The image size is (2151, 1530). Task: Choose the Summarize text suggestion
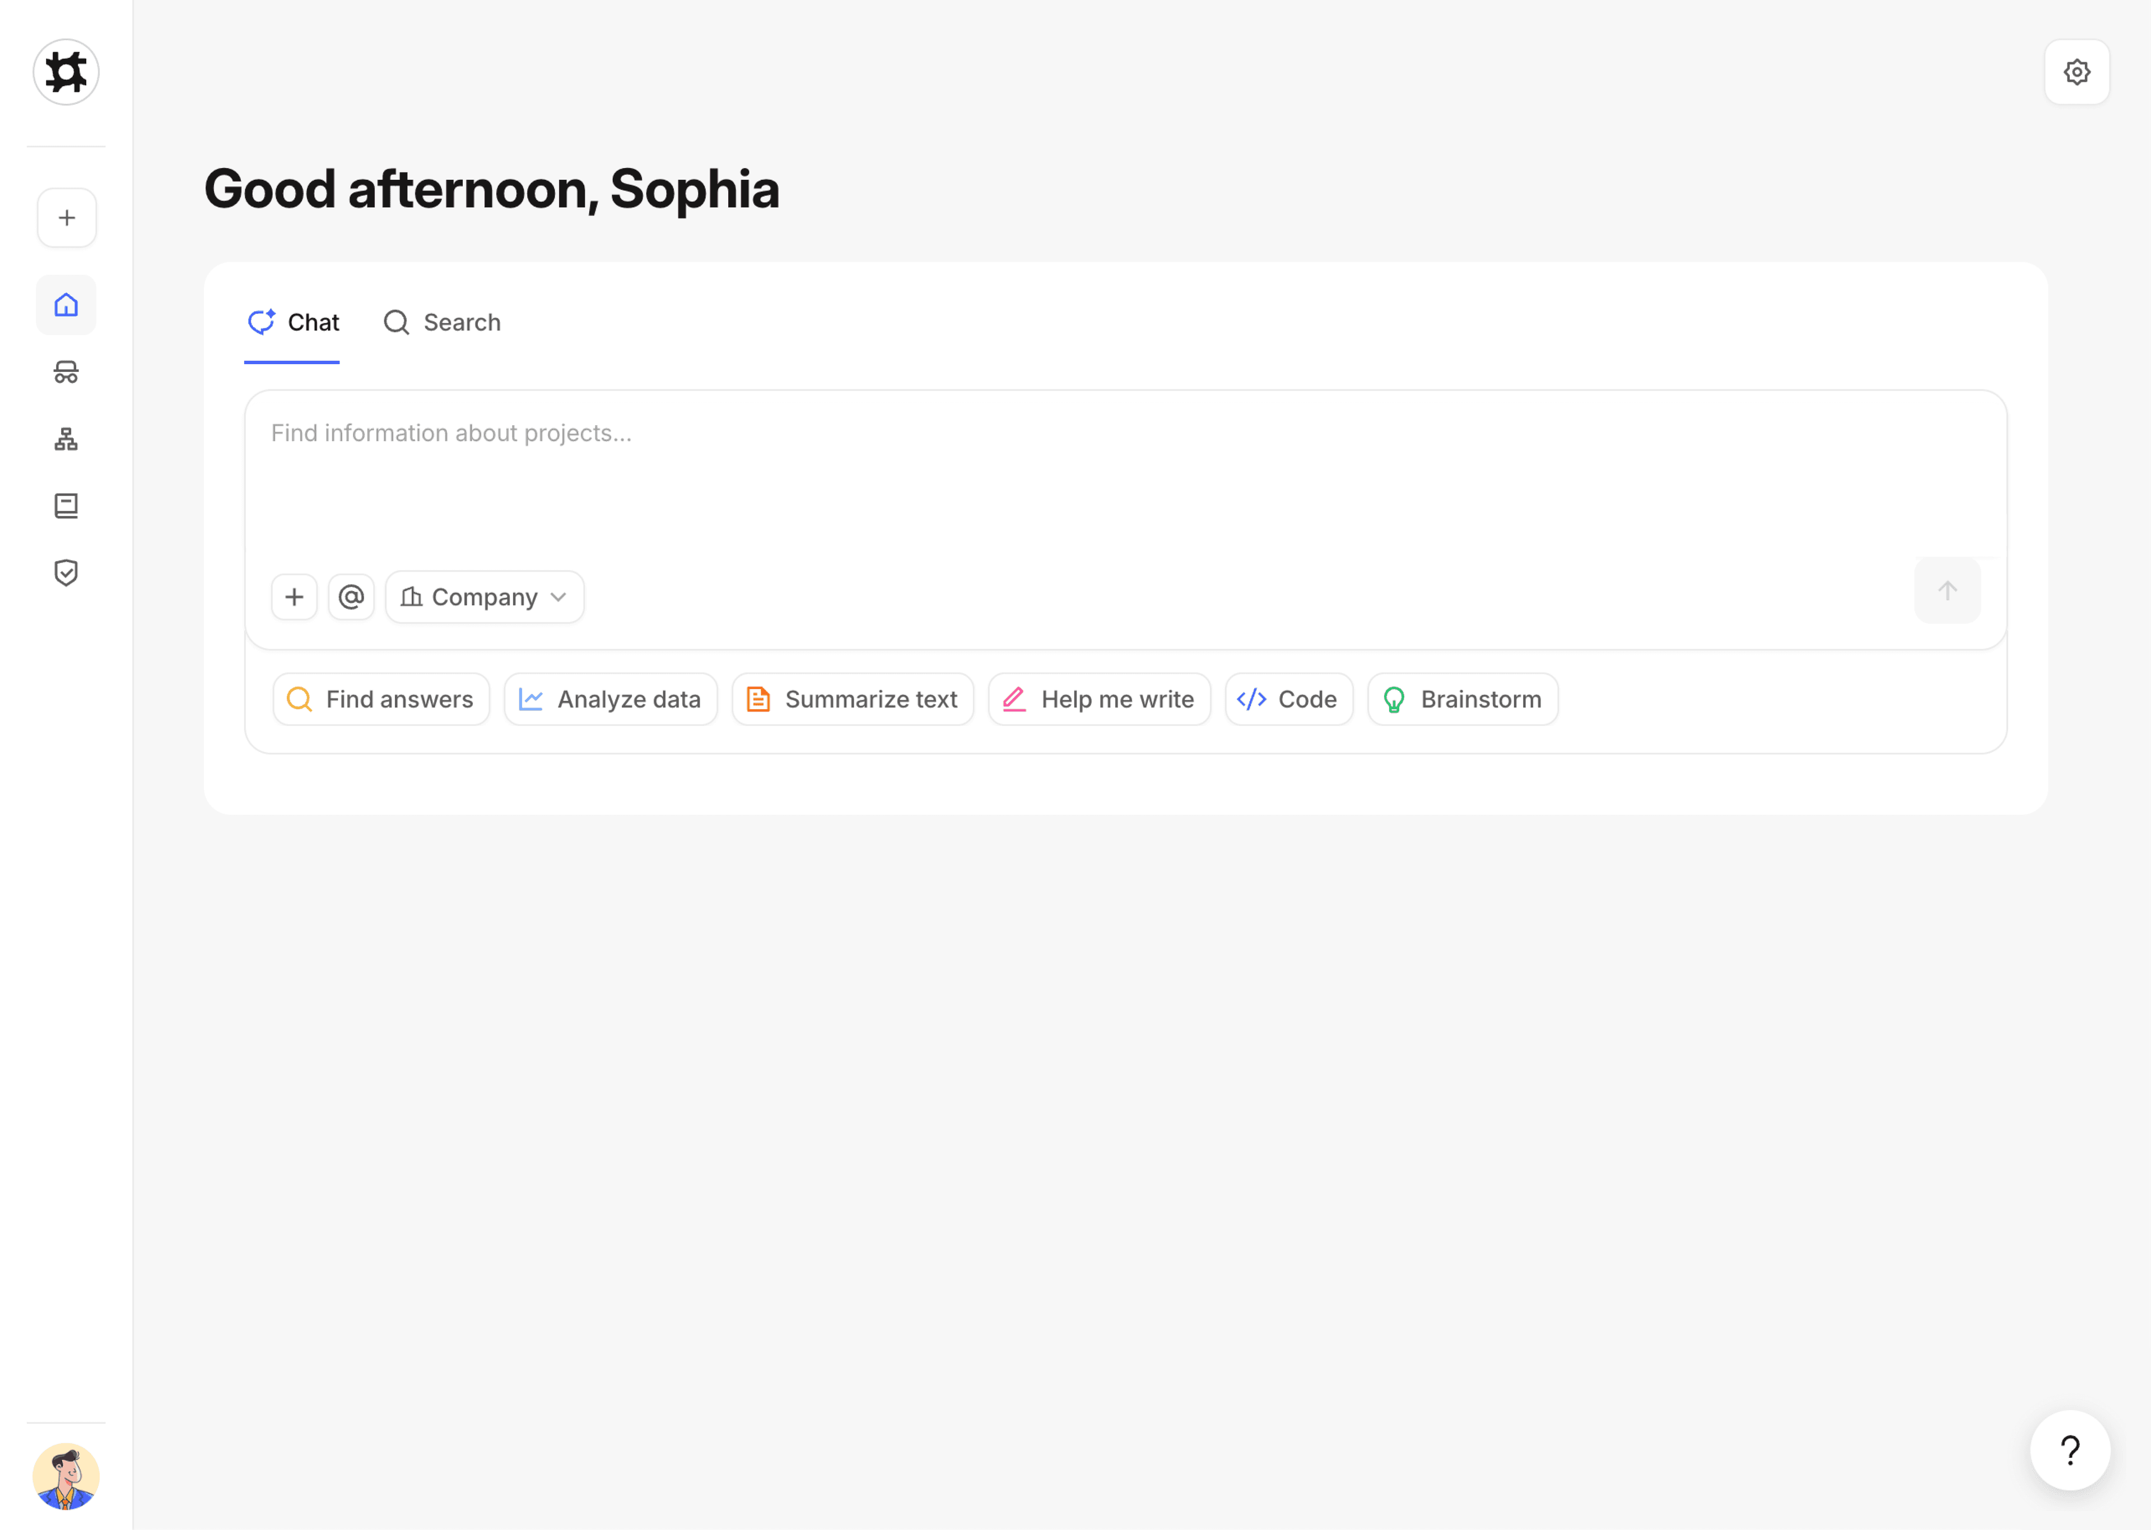click(853, 699)
